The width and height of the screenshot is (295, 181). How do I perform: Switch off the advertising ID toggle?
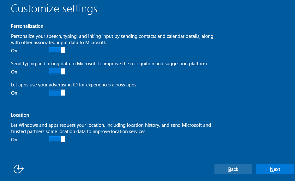pyautogui.click(x=57, y=93)
